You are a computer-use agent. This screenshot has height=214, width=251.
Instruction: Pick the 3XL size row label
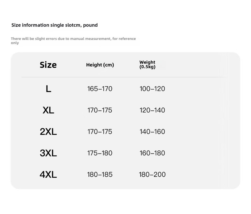(x=48, y=153)
